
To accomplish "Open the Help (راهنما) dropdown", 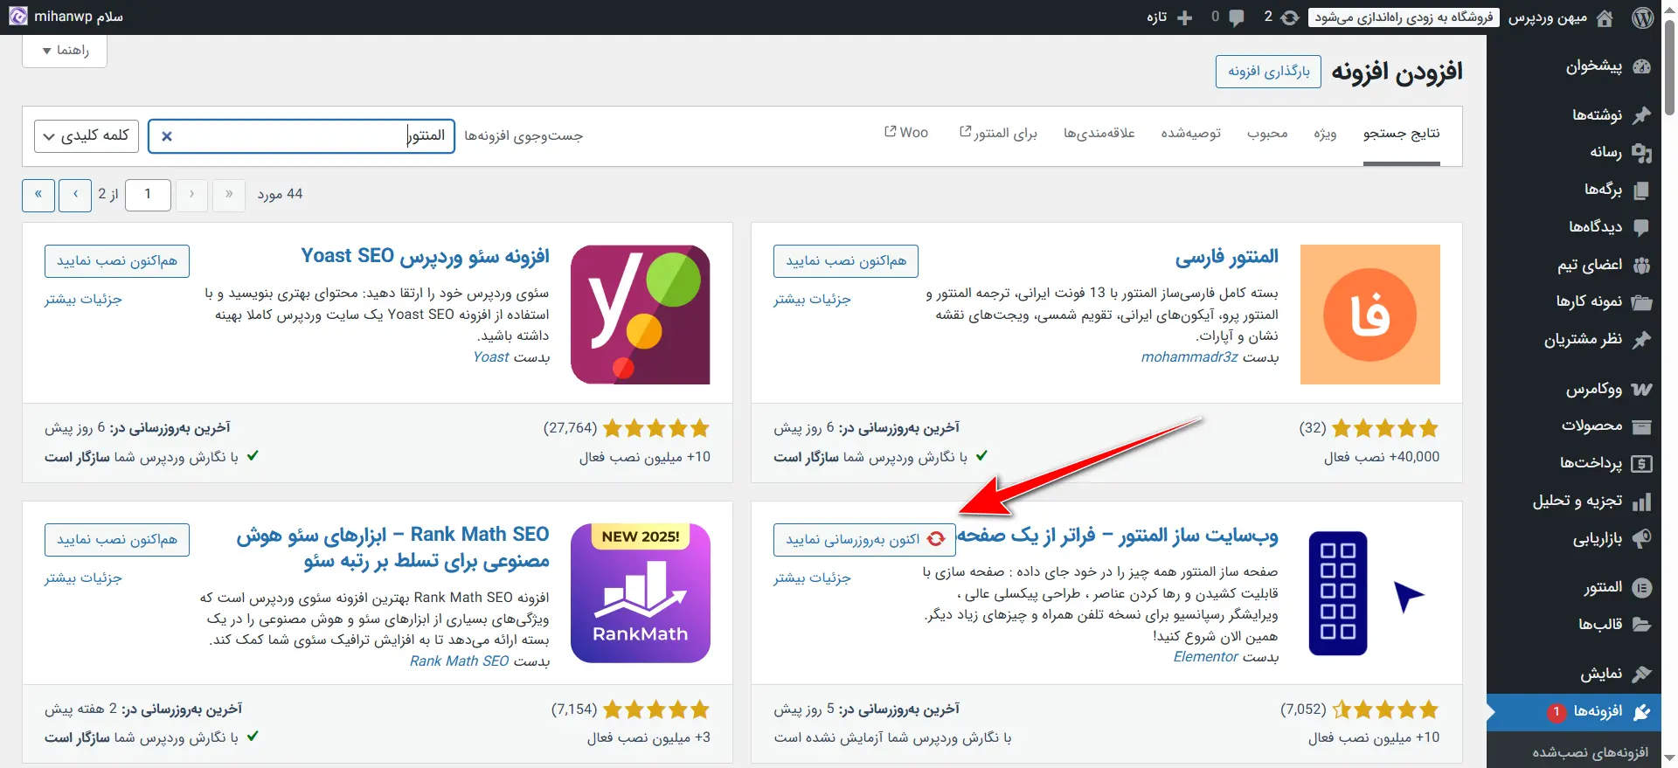I will pyautogui.click(x=65, y=51).
